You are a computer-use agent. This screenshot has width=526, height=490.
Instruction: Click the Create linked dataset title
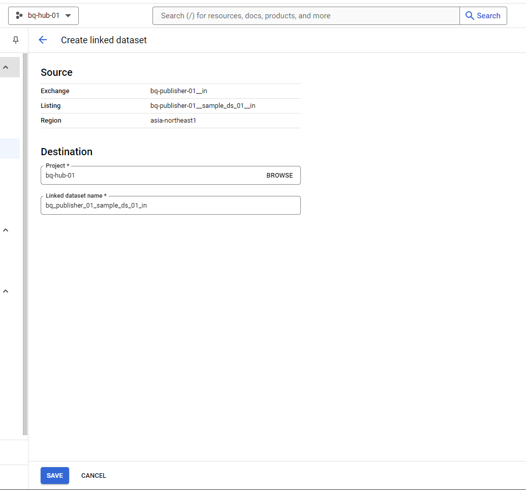tap(104, 40)
